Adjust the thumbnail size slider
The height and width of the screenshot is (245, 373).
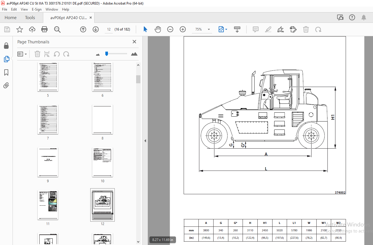pyautogui.click(x=106, y=54)
